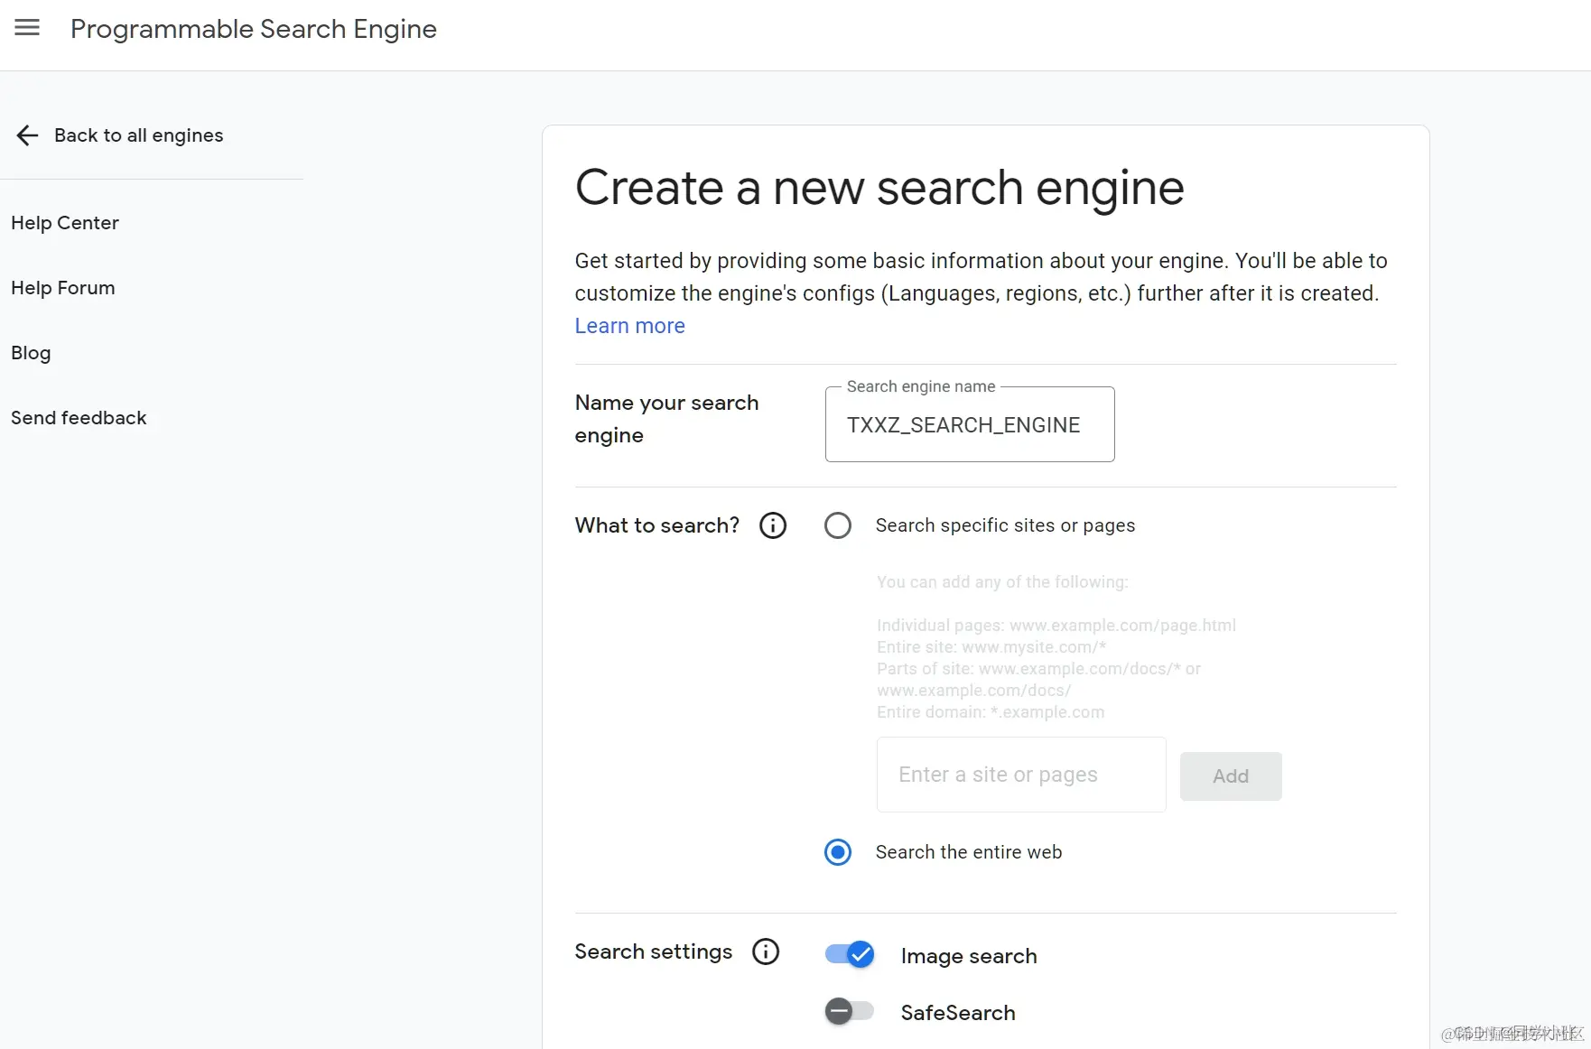Open the Blog link
1591x1049 pixels.
(x=31, y=353)
